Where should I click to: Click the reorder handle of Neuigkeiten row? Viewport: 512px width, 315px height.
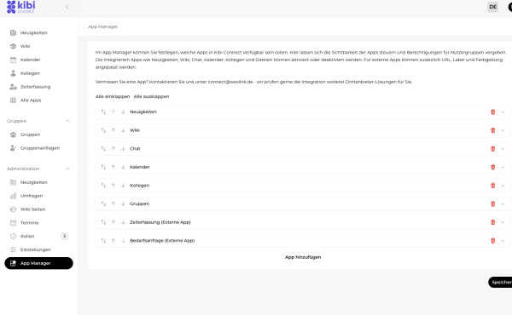103,112
